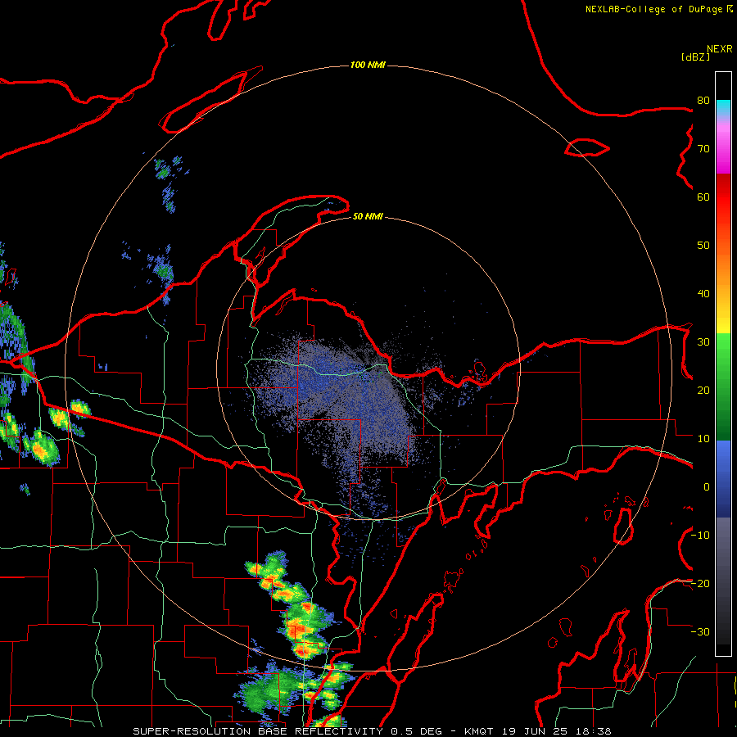Screen dimensions: 737x737
Task: Click the '30' value on the dBZ scale
Action: (703, 341)
